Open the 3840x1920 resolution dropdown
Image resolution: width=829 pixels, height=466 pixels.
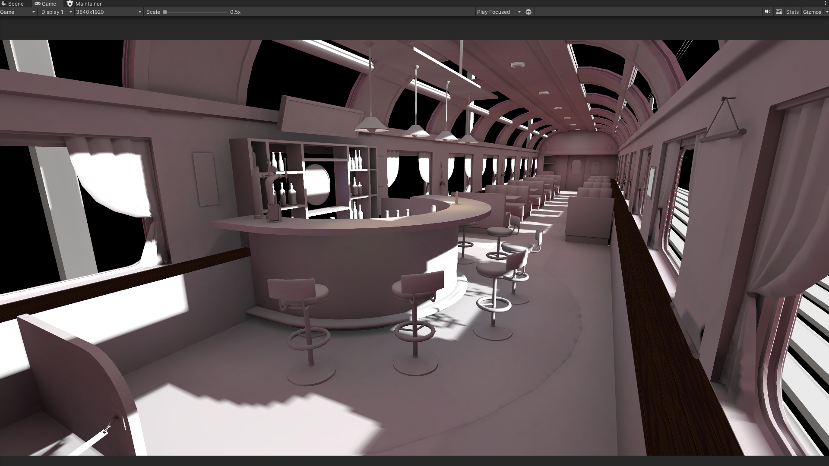[108, 12]
